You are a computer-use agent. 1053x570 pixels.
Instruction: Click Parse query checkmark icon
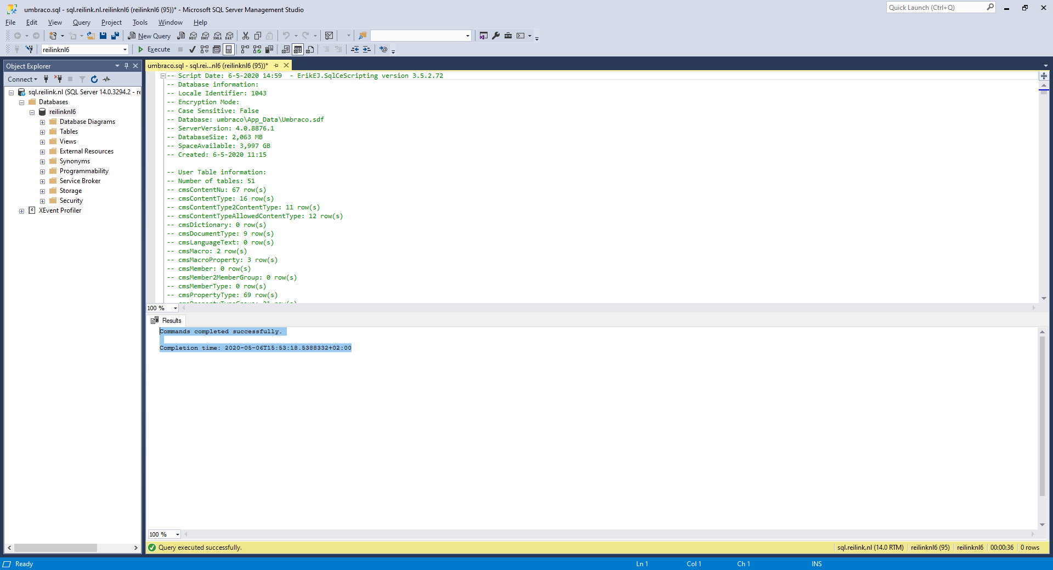tap(193, 49)
